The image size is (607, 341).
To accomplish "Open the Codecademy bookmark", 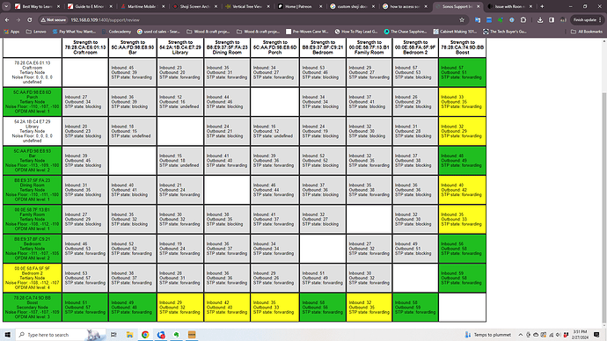I will pos(116,32).
